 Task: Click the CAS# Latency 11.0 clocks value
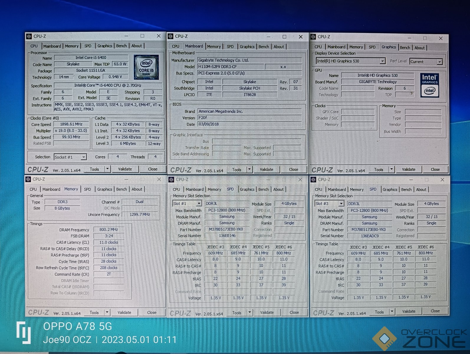pos(109,242)
